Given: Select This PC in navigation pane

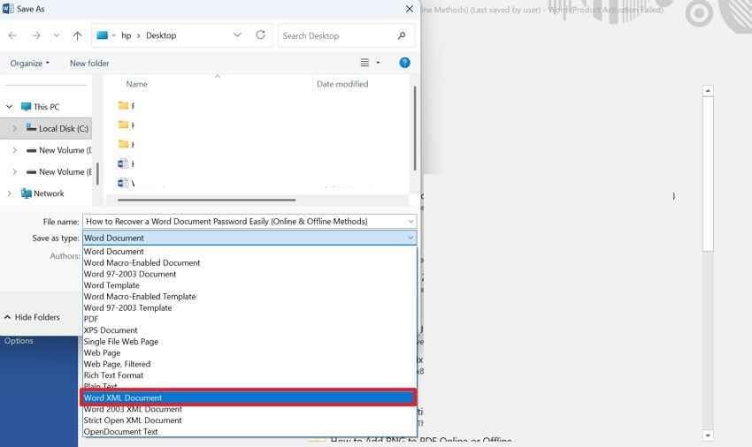Looking at the screenshot, I should [x=47, y=106].
